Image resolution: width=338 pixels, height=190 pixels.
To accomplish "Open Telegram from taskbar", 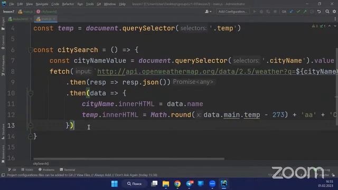I will point(189,184).
